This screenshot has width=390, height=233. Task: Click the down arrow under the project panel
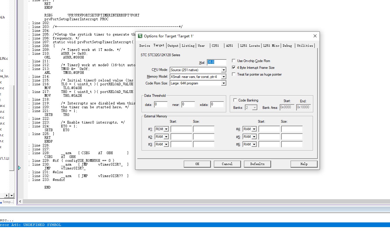point(12,196)
